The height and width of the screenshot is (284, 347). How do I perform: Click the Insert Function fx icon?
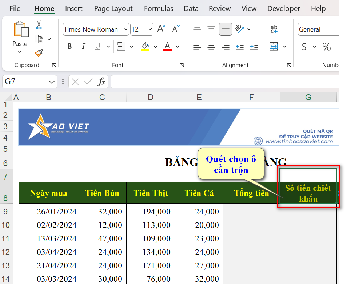coord(102,82)
